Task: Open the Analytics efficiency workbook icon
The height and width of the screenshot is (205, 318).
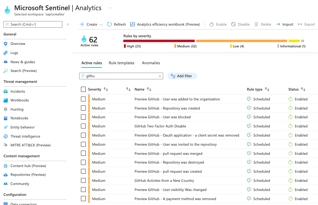Action: click(x=132, y=24)
